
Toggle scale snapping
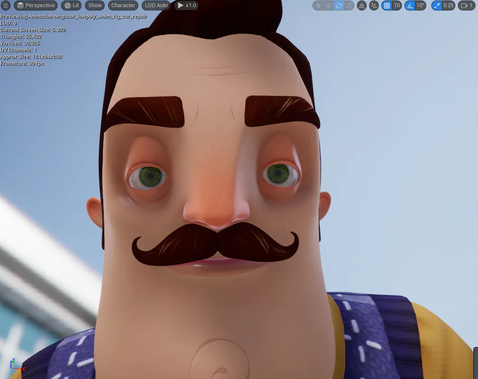(437, 5)
